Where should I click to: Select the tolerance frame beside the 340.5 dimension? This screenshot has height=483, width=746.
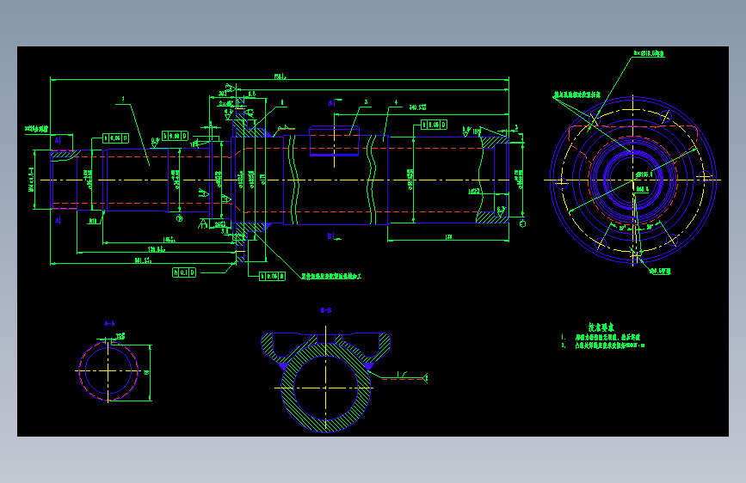pyautogui.click(x=434, y=125)
